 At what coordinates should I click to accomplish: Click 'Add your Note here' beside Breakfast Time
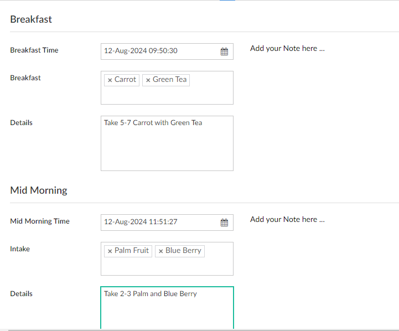coord(287,48)
